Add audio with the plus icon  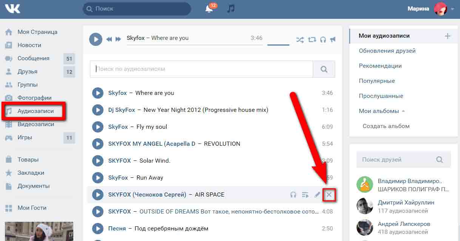tap(448, 36)
